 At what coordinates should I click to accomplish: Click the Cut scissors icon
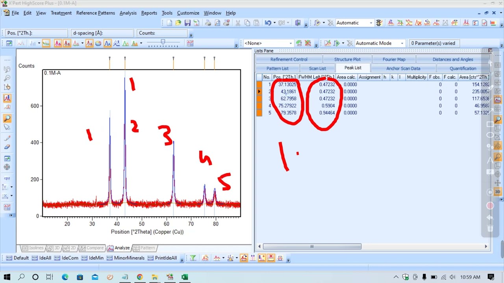pyautogui.click(x=238, y=23)
